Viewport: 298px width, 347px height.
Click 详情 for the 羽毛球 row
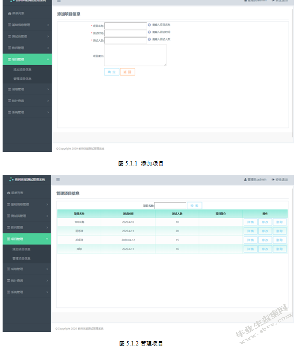click(x=251, y=231)
